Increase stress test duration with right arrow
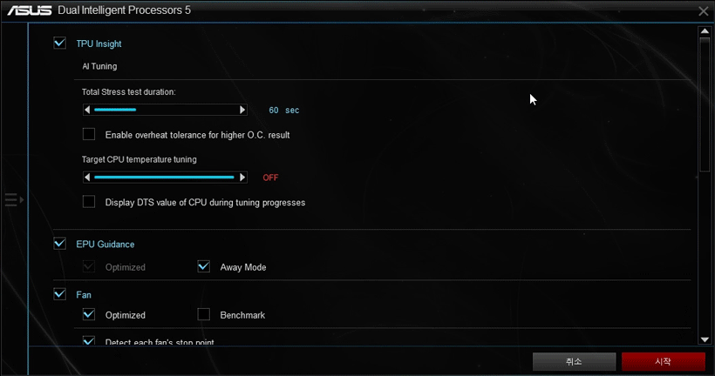The image size is (715, 376). point(242,110)
